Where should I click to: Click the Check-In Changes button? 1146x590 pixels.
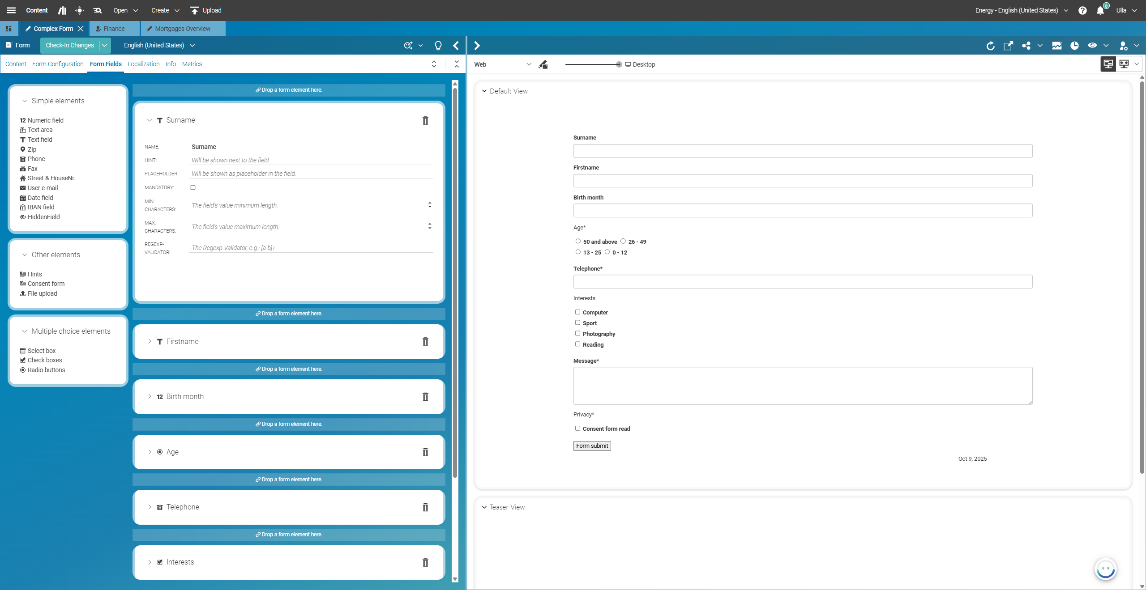[69, 45]
